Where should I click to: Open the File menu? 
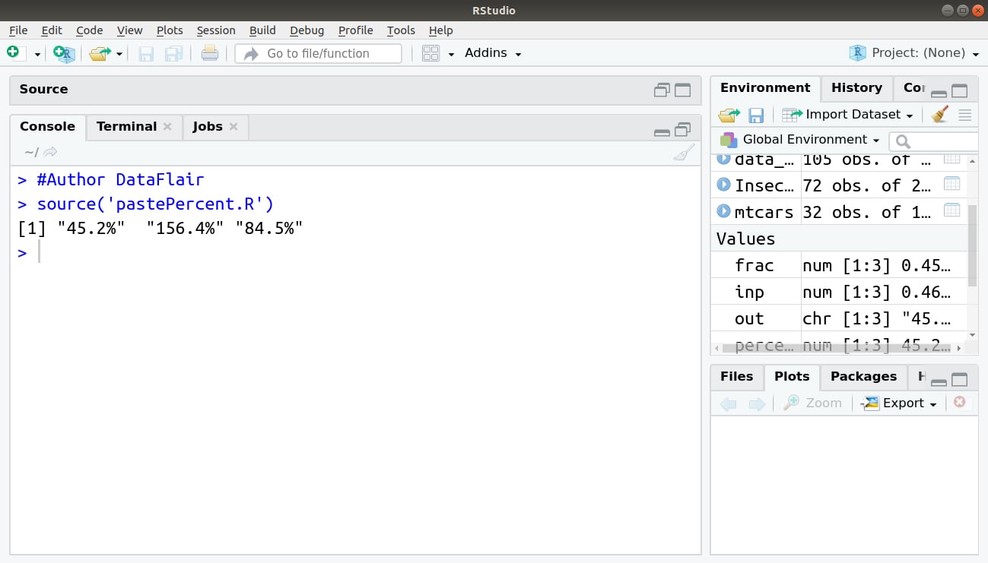tap(18, 30)
